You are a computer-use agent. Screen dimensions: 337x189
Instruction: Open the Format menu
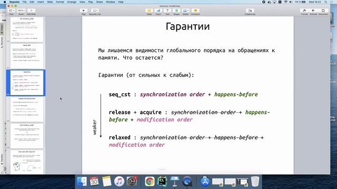click(x=60, y=2)
